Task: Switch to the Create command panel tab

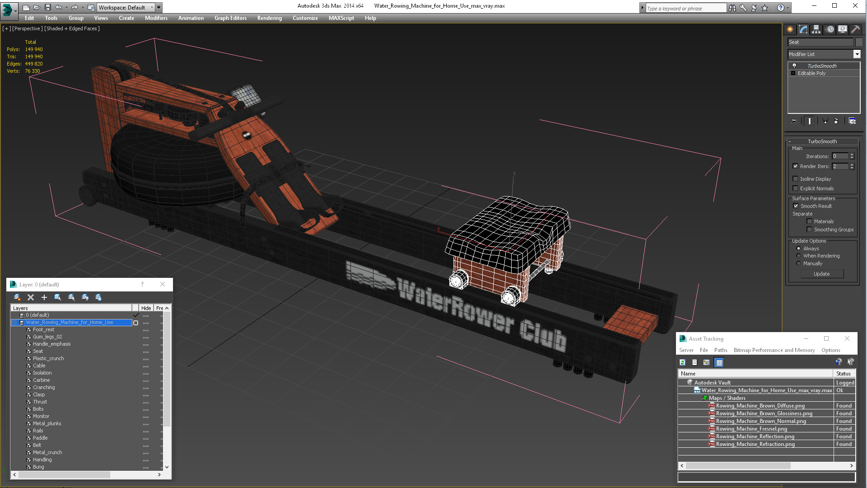Action: pos(790,29)
